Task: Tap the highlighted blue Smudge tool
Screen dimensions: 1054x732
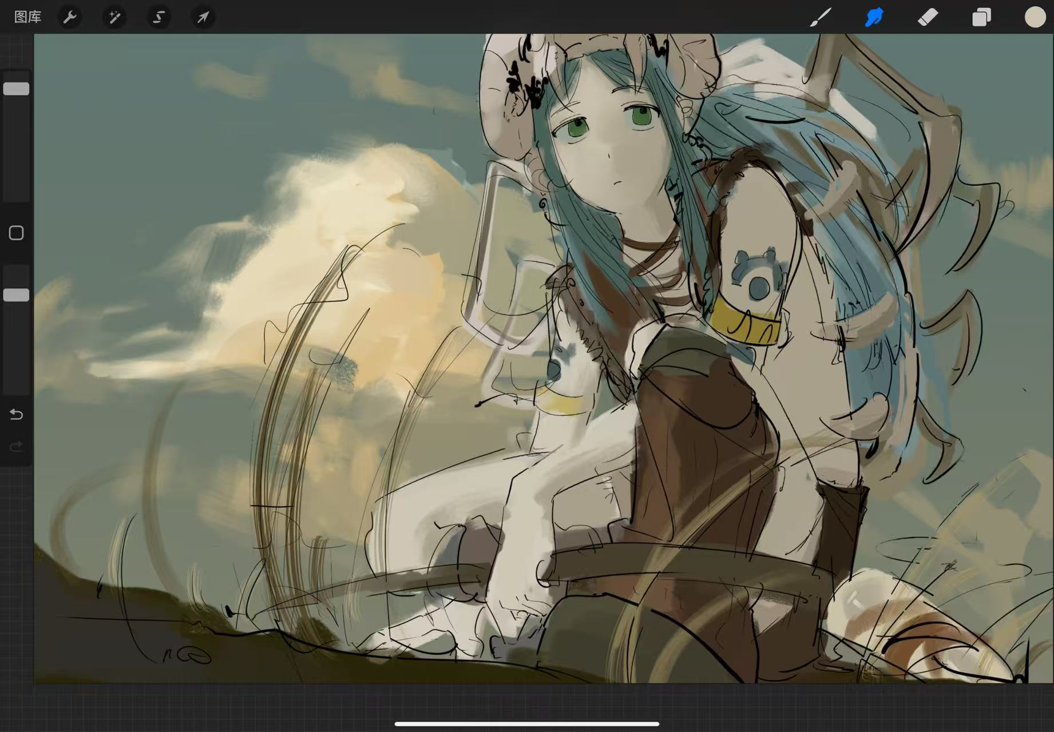Action: point(874,17)
